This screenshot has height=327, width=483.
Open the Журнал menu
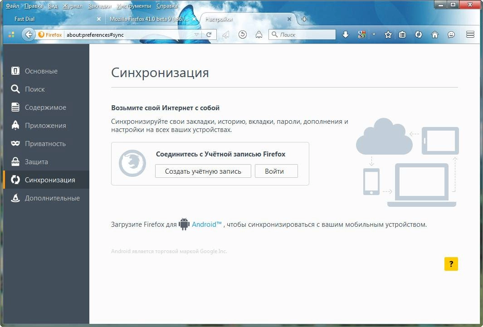tap(73, 6)
